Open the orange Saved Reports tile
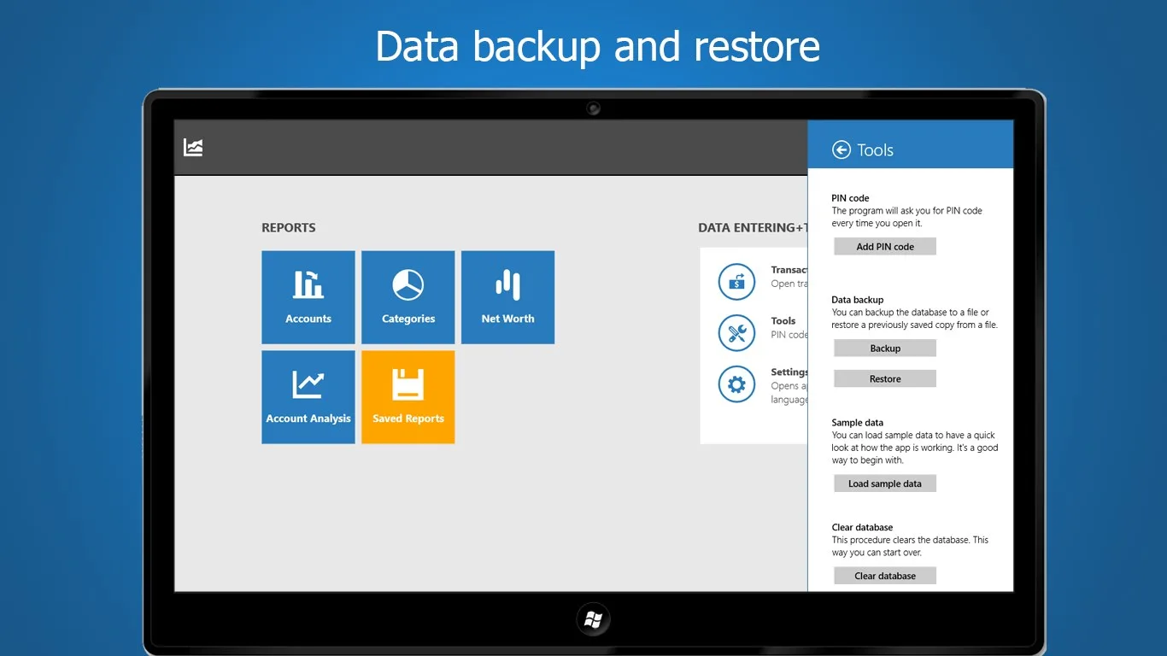This screenshot has width=1167, height=656. [408, 397]
